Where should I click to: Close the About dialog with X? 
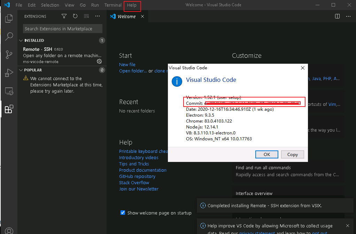(302, 68)
